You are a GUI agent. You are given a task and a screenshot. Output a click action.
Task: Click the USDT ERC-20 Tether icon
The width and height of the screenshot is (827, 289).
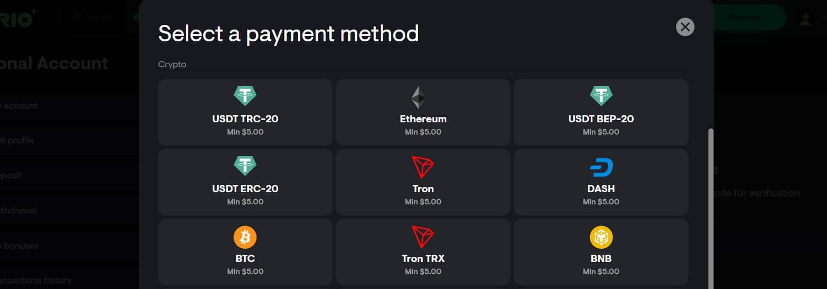245,165
